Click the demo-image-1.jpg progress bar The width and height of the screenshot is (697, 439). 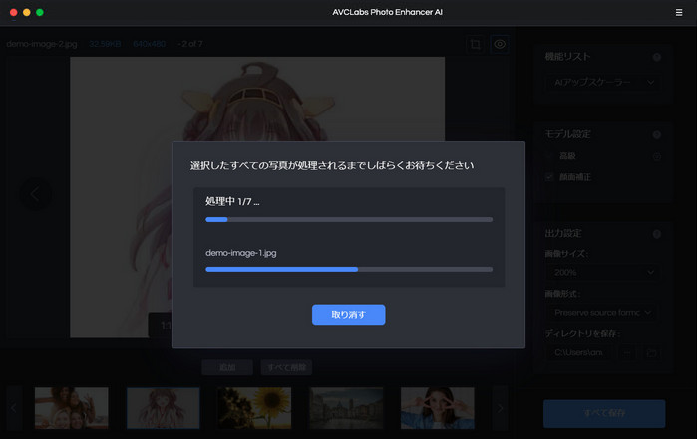click(x=349, y=269)
